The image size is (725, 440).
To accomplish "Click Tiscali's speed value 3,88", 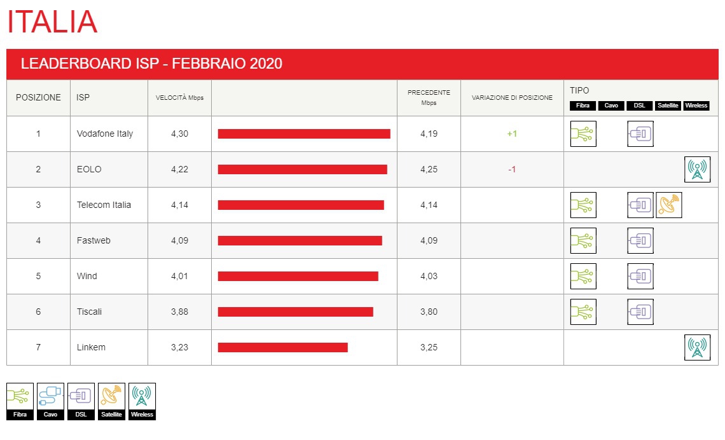I will (x=179, y=312).
